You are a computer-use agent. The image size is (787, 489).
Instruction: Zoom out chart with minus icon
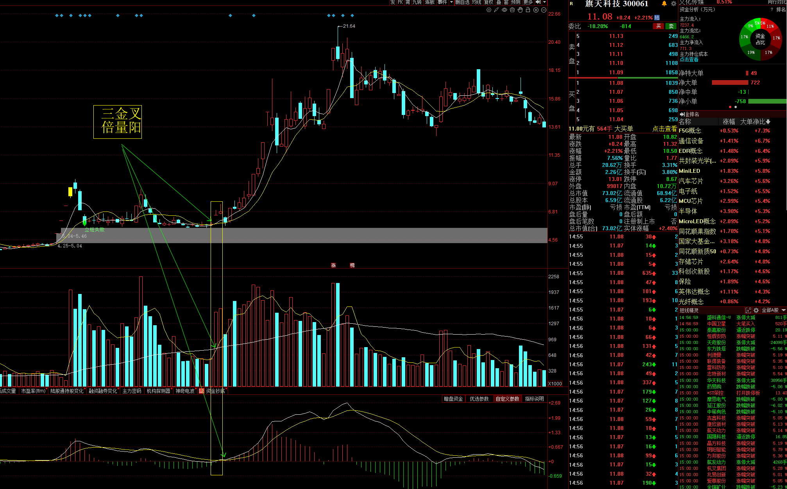click(x=544, y=10)
